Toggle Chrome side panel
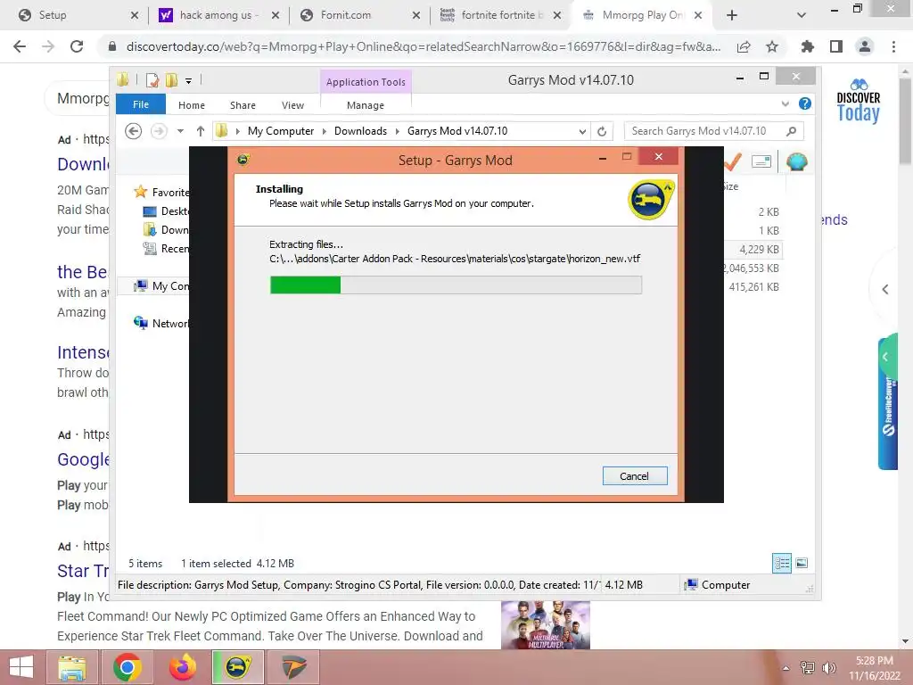913x685 pixels. (836, 46)
